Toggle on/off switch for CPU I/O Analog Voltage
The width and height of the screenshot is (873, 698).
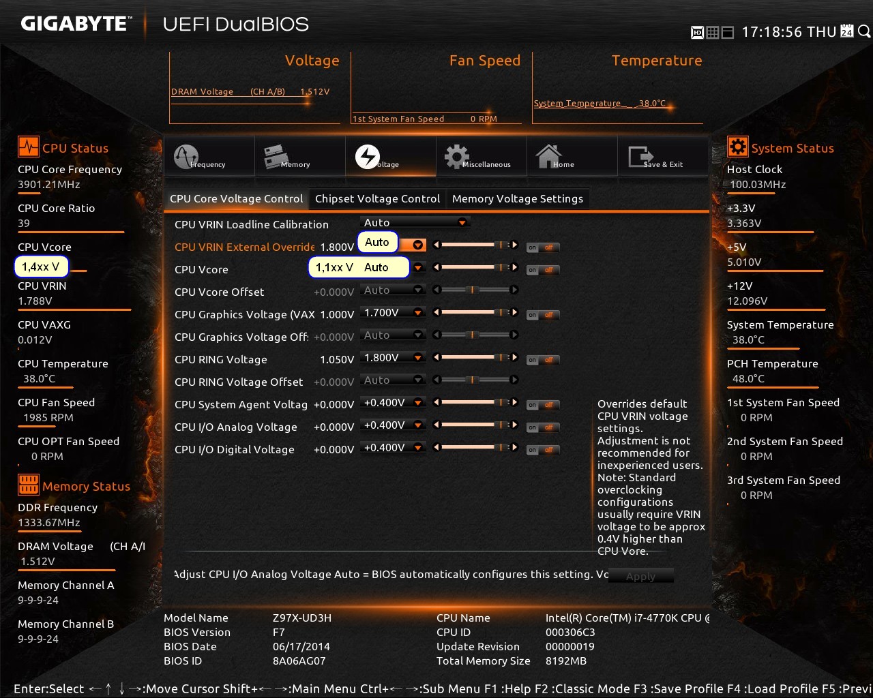pyautogui.click(x=543, y=427)
